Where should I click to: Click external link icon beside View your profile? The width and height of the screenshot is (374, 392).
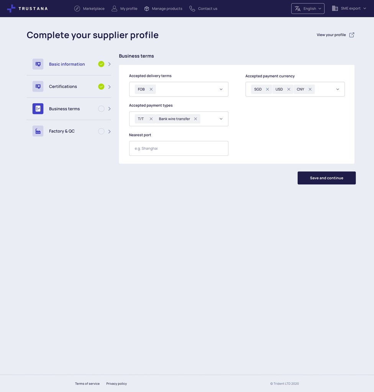(352, 35)
